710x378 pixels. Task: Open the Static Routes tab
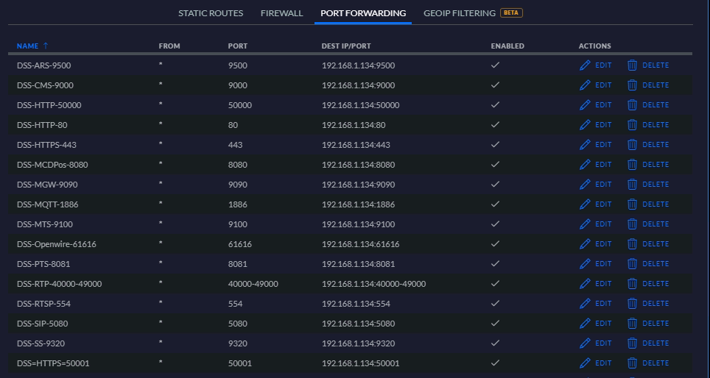pos(211,13)
